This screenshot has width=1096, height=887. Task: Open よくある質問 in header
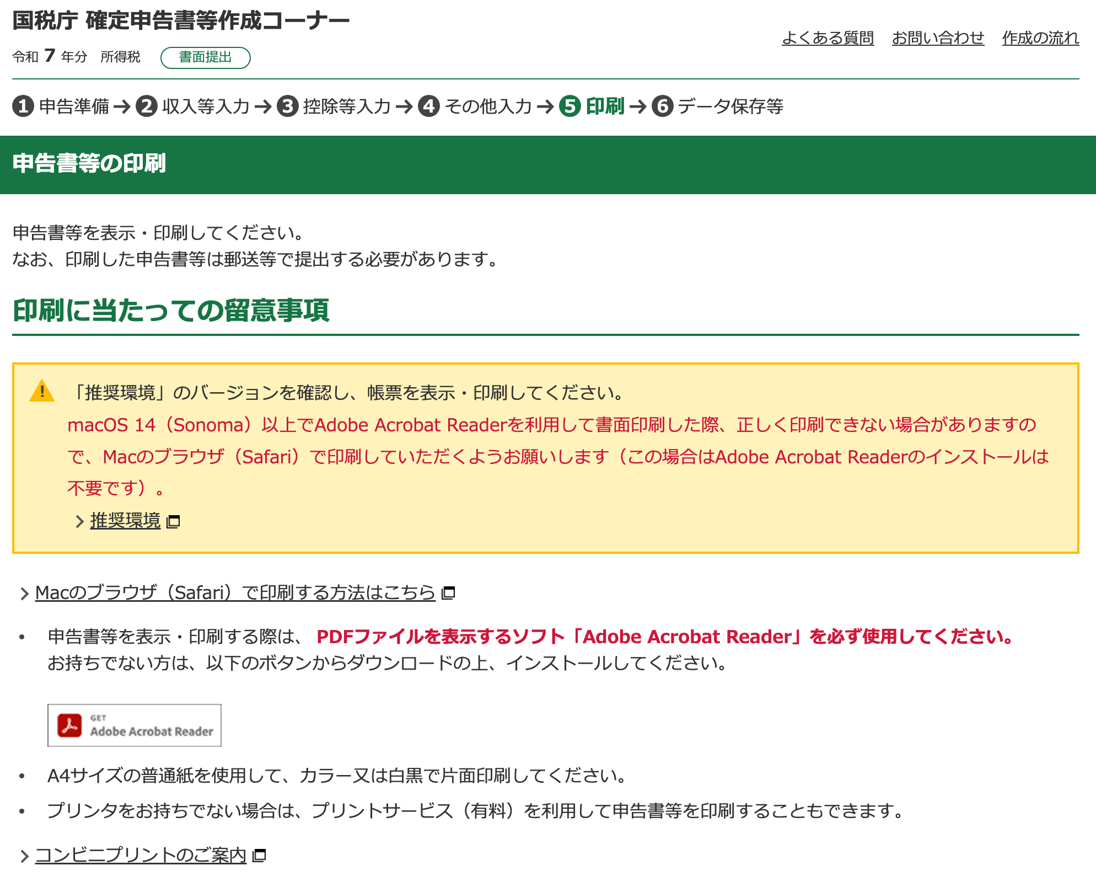tap(828, 38)
